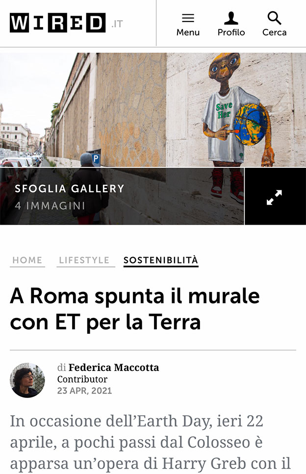Go to HOME breadcrumb
This screenshot has height=474, width=306.
click(x=27, y=260)
